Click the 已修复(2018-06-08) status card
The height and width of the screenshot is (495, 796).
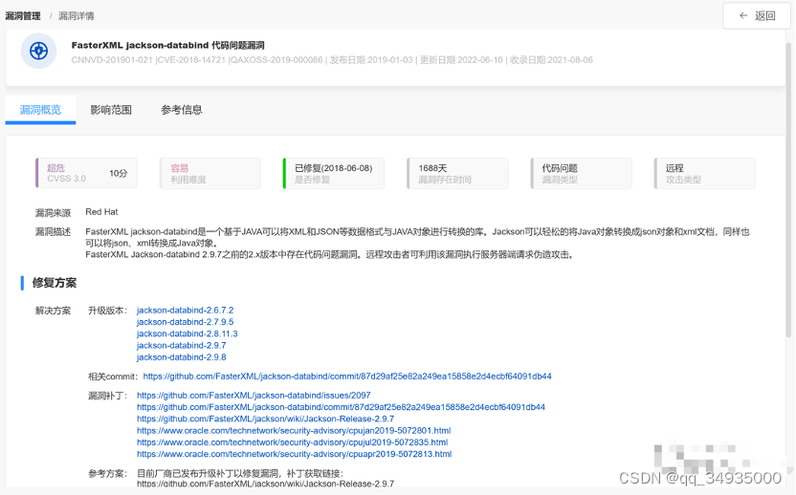pyautogui.click(x=334, y=173)
